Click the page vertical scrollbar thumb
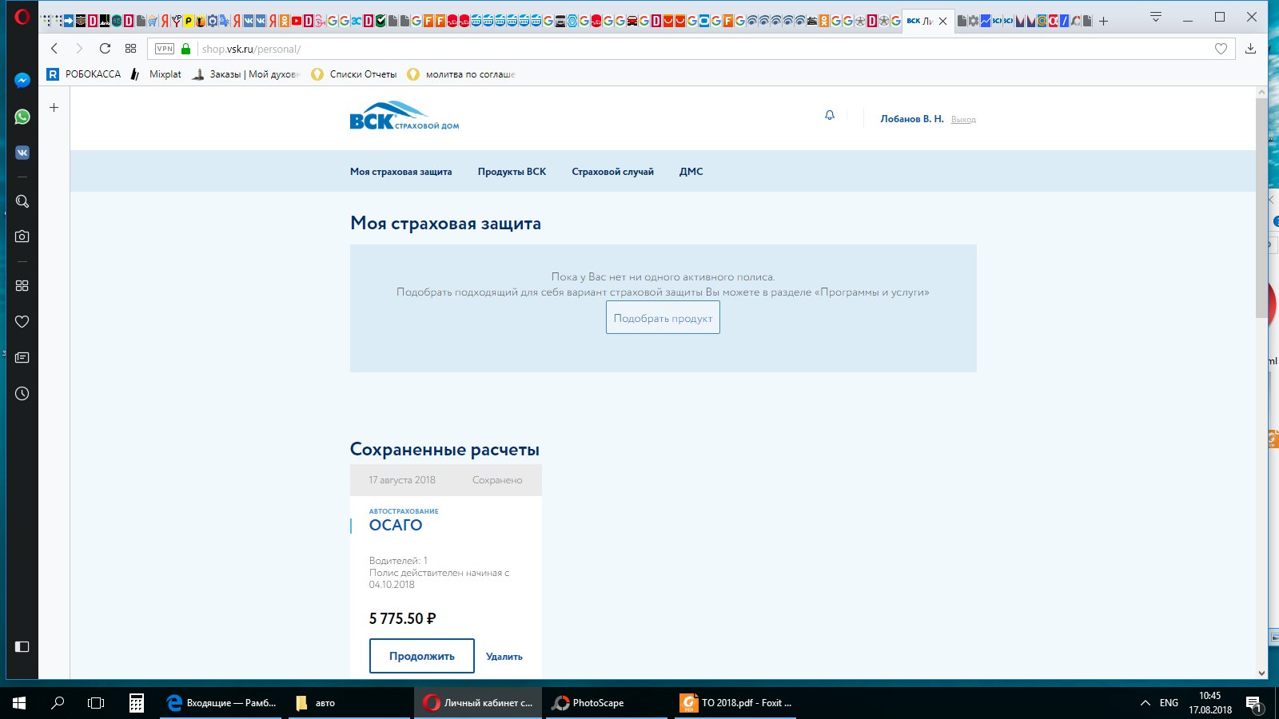Image resolution: width=1279 pixels, height=719 pixels. coord(1261,208)
